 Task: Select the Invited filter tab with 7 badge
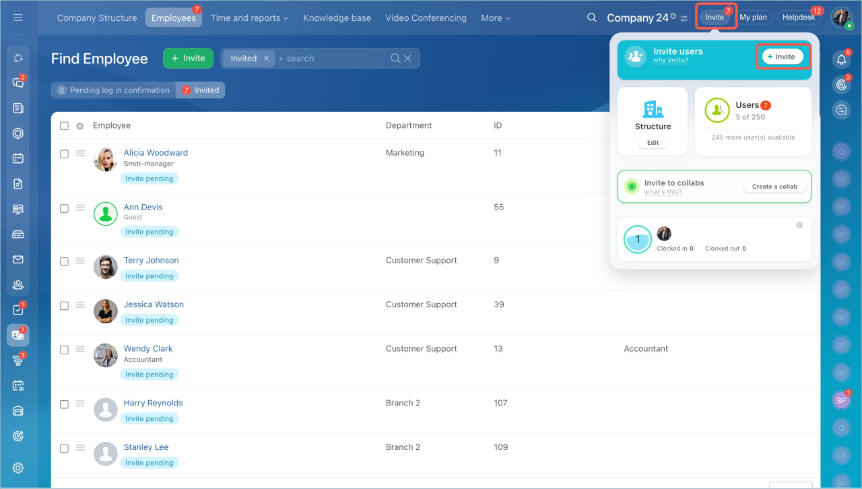pyautogui.click(x=201, y=90)
